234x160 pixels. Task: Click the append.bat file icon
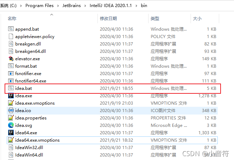click(11, 29)
